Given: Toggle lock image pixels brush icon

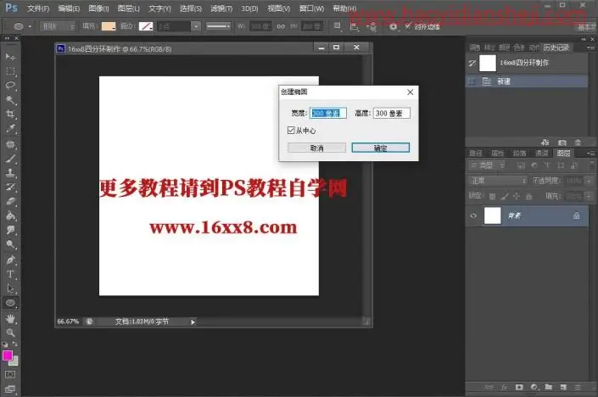Looking at the screenshot, I should click(x=504, y=197).
